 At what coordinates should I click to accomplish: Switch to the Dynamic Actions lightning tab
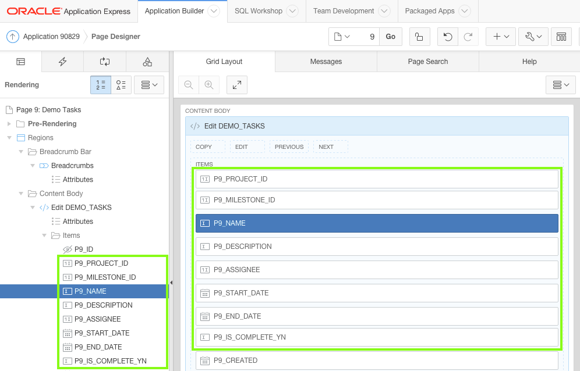coord(62,62)
